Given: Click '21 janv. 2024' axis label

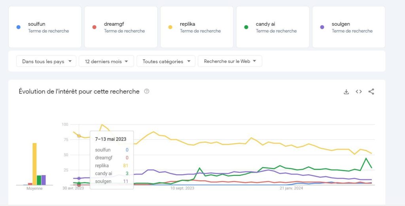Looking at the screenshot, I should pyautogui.click(x=291, y=188).
